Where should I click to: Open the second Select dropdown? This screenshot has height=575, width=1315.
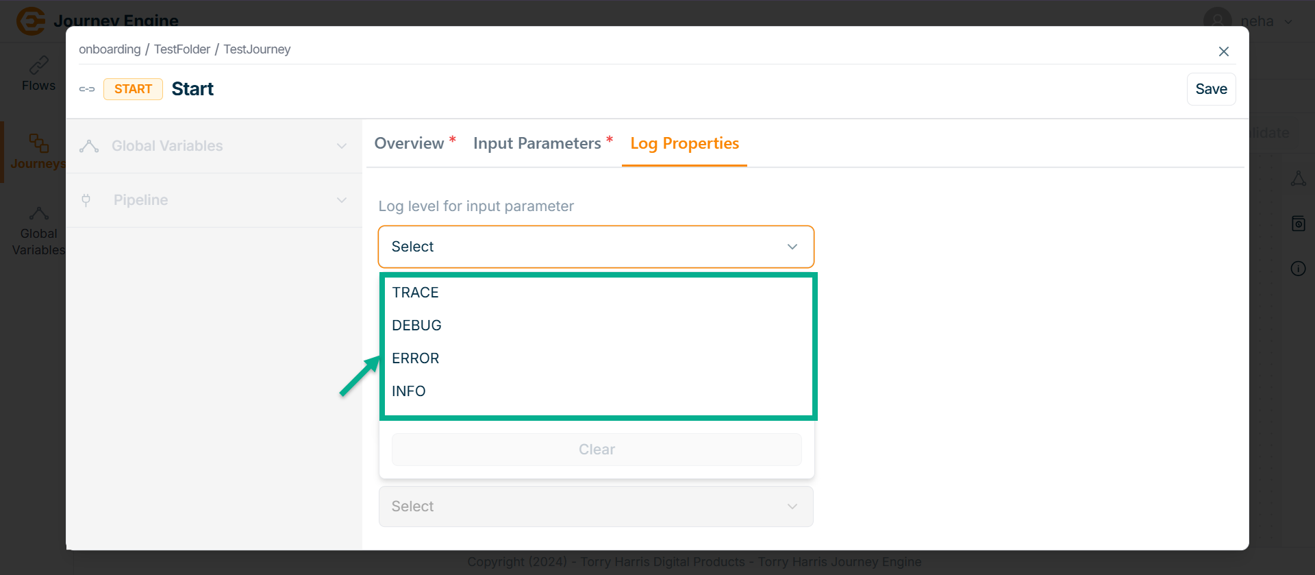(596, 506)
